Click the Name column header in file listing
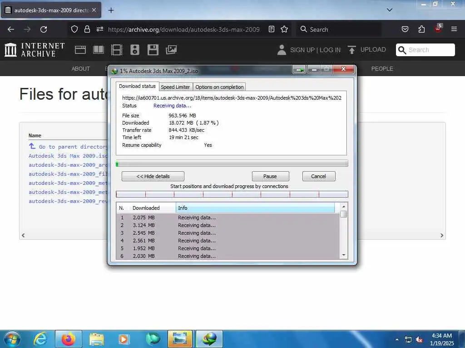The image size is (465, 348). click(35, 135)
